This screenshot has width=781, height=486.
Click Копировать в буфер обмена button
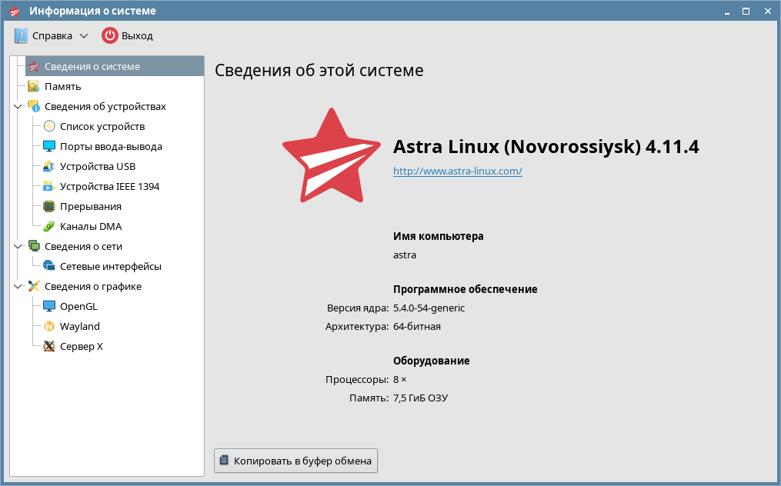point(296,461)
